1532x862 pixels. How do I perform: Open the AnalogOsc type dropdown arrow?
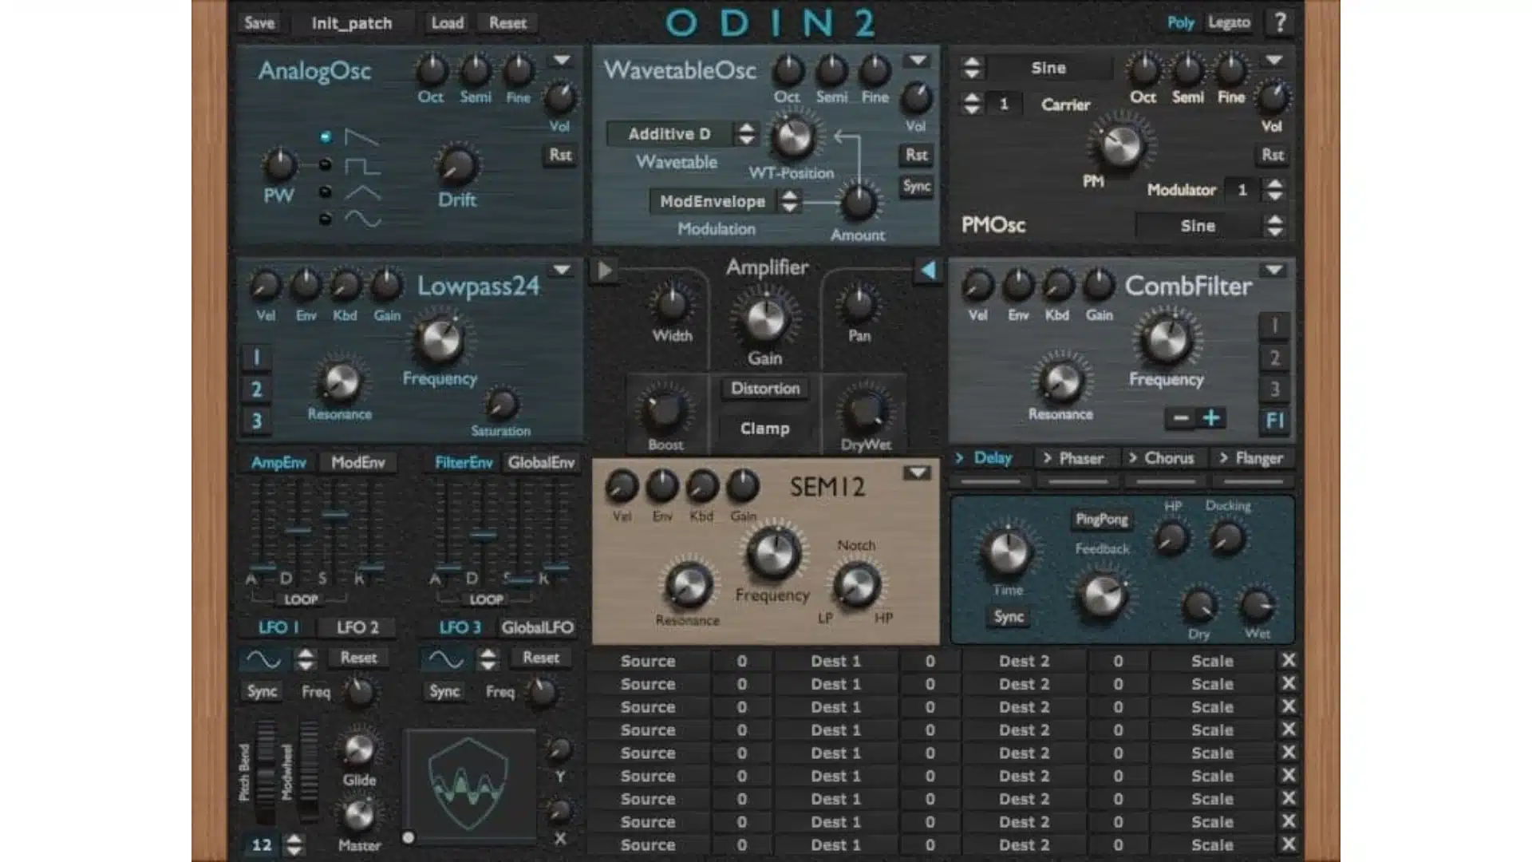pos(562,61)
